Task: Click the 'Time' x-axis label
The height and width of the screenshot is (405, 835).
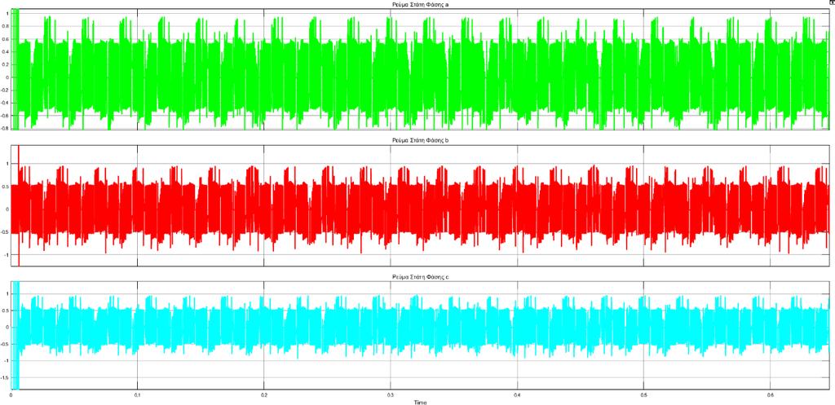Action: pyautogui.click(x=419, y=403)
